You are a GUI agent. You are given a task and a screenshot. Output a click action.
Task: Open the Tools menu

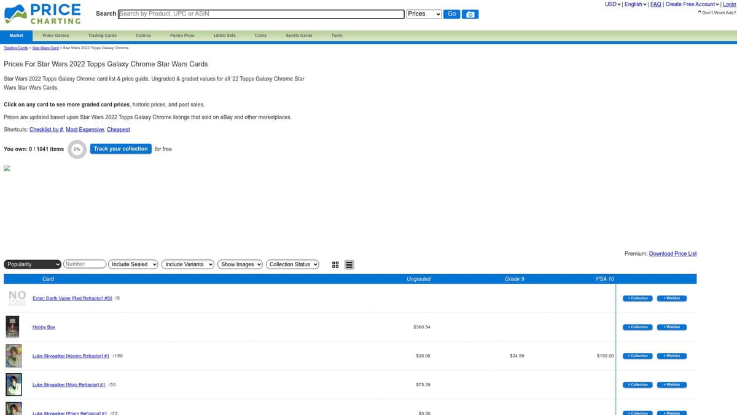pos(337,36)
